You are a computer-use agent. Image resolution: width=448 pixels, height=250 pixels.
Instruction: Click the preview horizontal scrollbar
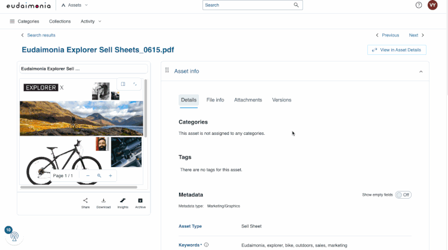(79, 187)
